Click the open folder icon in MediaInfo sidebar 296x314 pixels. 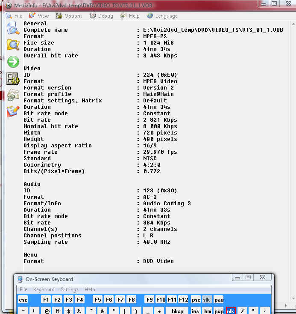pyautogui.click(x=13, y=45)
